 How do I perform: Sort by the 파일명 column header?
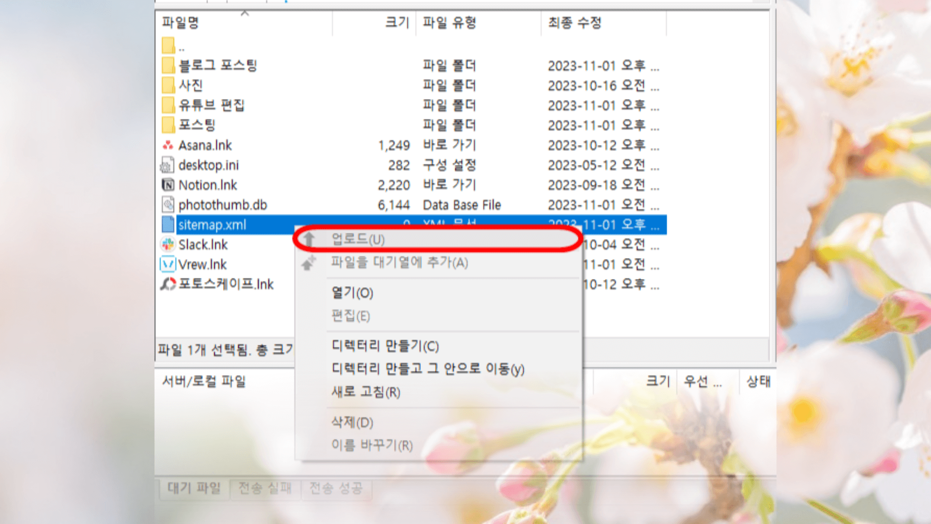pos(180,22)
